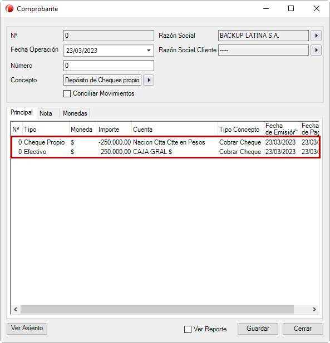Maximize the Comprobante window
Screen dimensions: 330x343
[x=291, y=9]
